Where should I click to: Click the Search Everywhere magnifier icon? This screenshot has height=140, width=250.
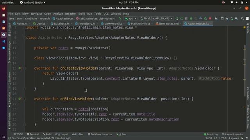242,19
